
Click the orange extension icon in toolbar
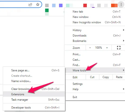click(114, 6)
